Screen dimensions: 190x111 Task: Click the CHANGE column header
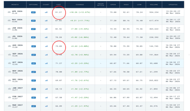[x=79, y=4]
